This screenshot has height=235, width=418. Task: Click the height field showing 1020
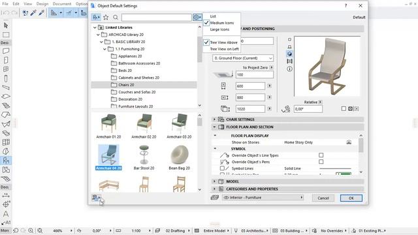(250, 109)
